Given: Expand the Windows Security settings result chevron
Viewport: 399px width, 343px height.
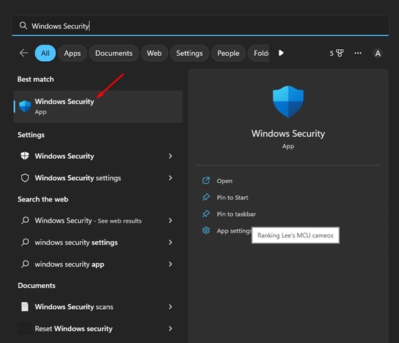Looking at the screenshot, I should (x=170, y=156).
